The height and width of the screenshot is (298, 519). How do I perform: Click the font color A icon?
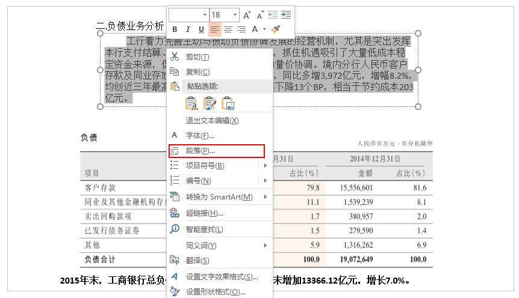click(x=255, y=29)
